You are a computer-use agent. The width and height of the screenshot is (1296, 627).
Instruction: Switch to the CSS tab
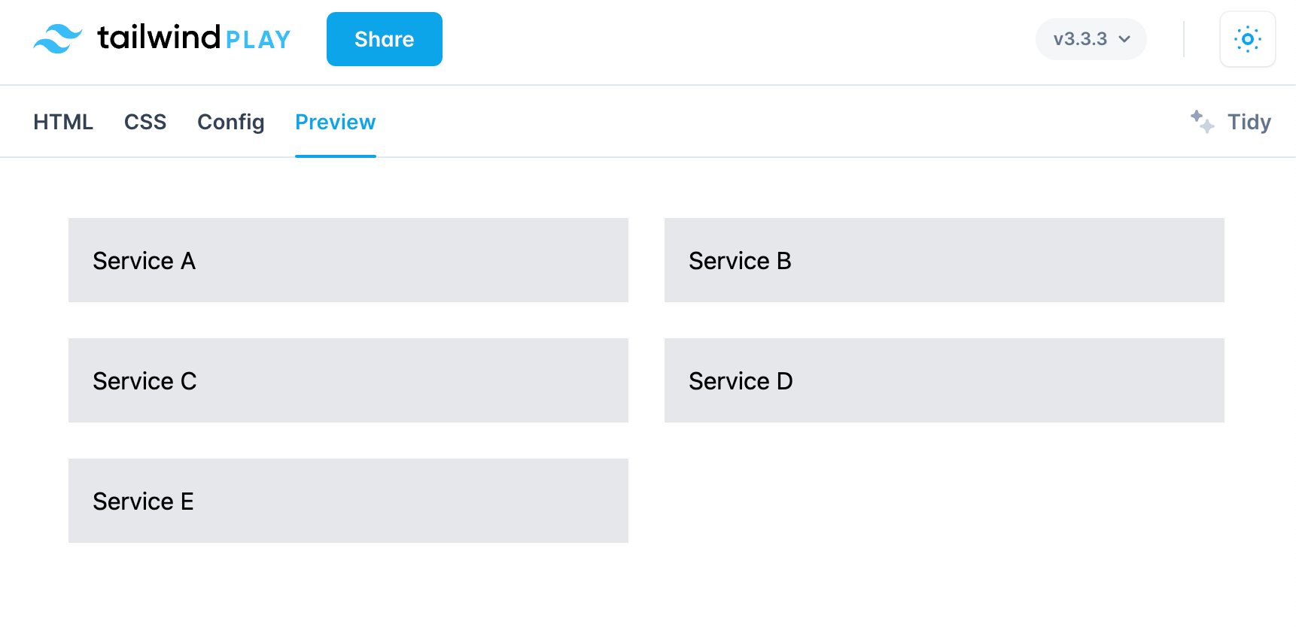(x=145, y=122)
